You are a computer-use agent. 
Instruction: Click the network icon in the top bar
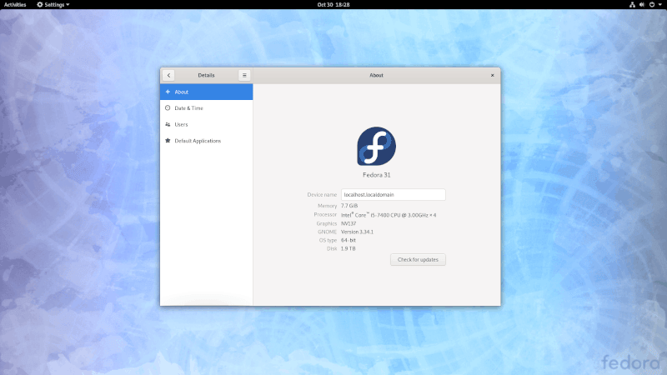(632, 4)
